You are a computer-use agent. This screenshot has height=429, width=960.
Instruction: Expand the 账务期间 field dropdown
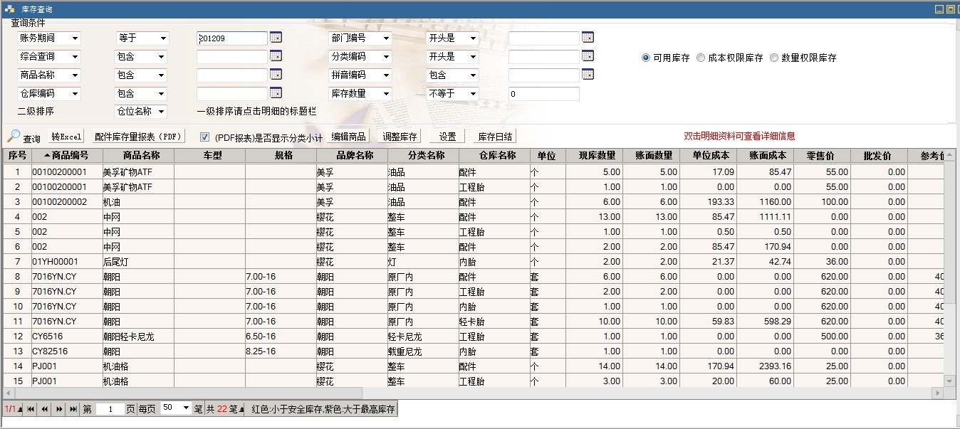point(75,38)
